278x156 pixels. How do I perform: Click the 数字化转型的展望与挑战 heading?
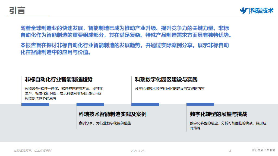(219, 114)
